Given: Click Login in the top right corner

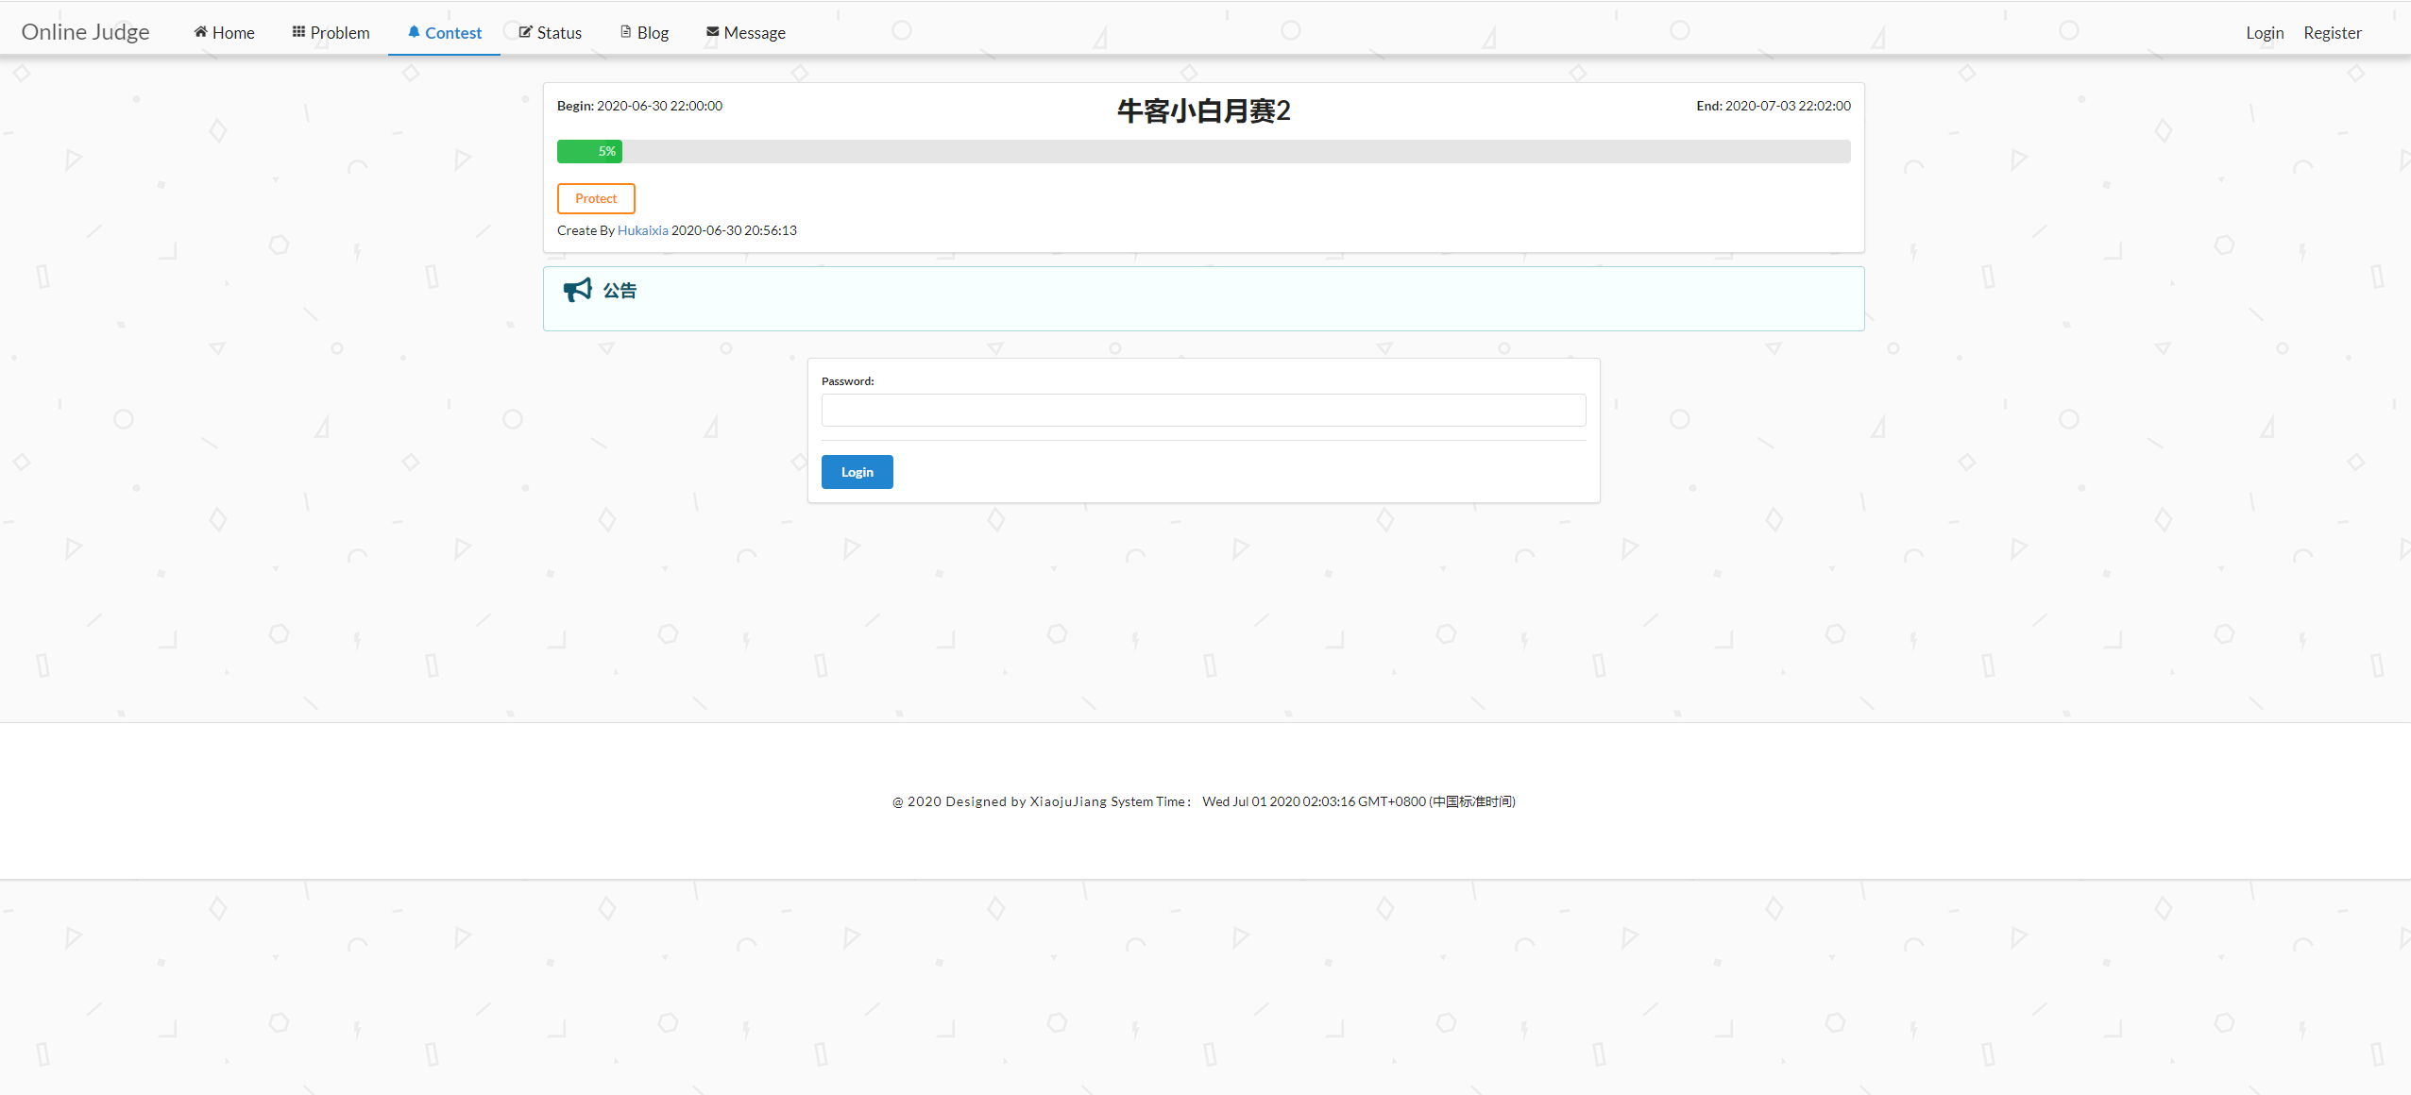Looking at the screenshot, I should (x=2264, y=31).
